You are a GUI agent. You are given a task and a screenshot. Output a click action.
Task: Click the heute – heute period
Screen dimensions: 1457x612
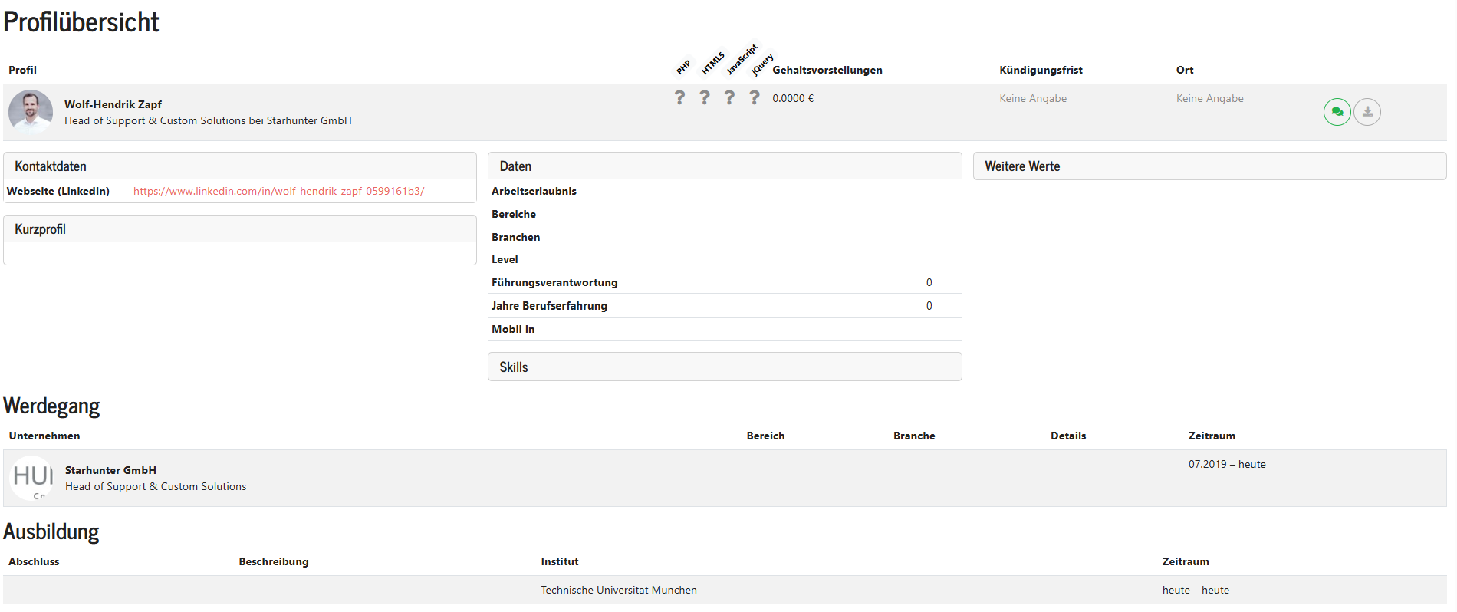pos(1196,590)
